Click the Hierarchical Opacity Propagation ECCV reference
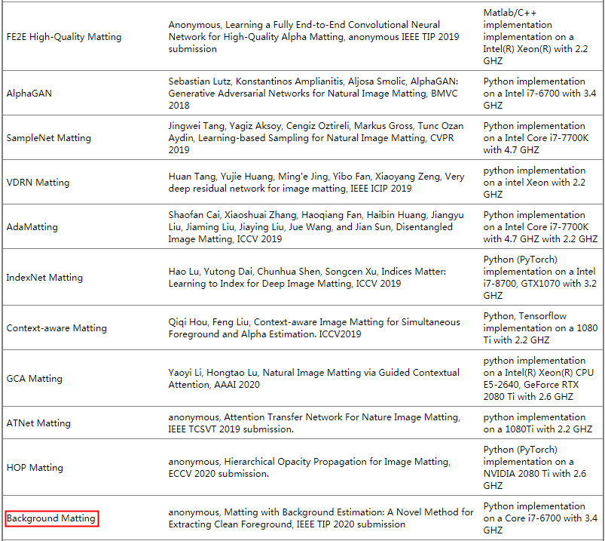Screen dimensions: 605x541 point(310,467)
